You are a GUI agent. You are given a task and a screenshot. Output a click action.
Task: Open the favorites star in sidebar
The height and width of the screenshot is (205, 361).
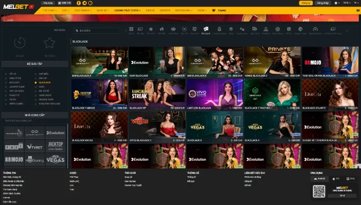(49, 43)
